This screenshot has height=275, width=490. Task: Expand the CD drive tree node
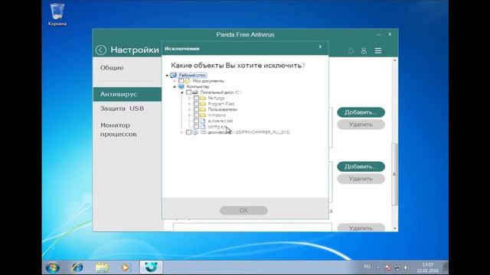click(x=182, y=132)
